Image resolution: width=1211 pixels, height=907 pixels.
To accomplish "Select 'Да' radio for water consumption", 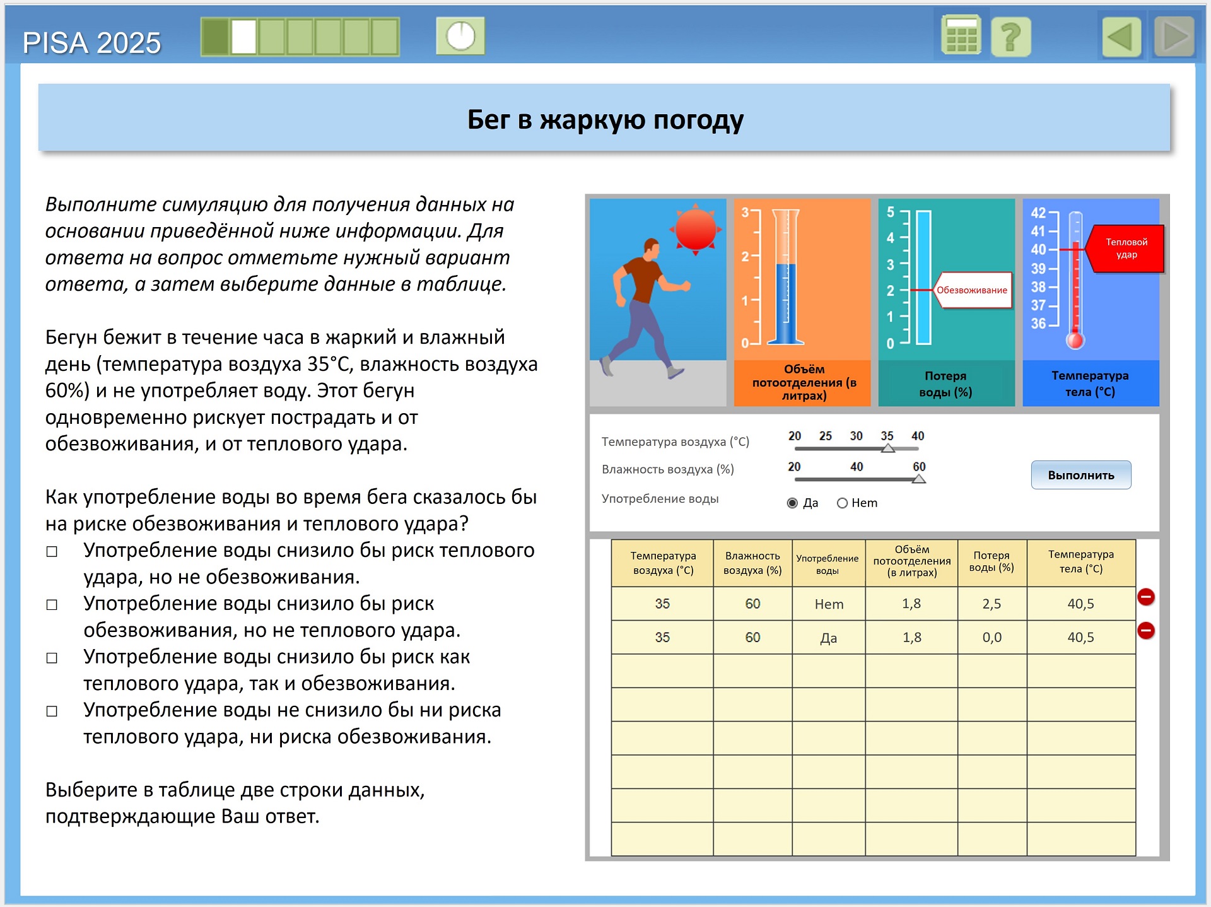I will pyautogui.click(x=792, y=503).
